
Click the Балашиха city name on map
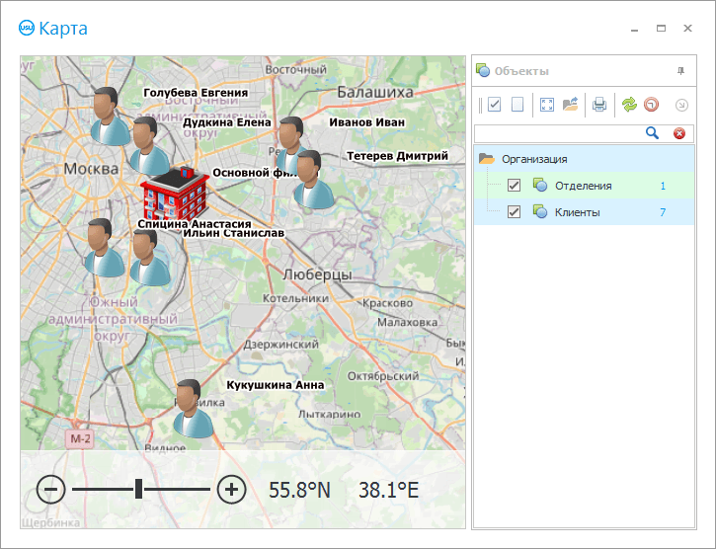(x=375, y=92)
